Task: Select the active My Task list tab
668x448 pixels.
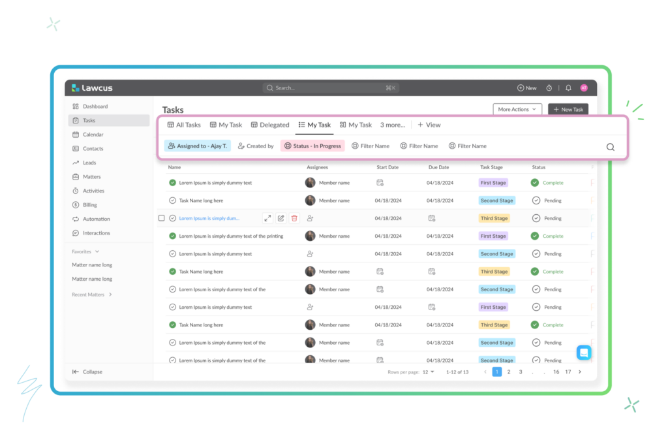Action: click(x=314, y=125)
